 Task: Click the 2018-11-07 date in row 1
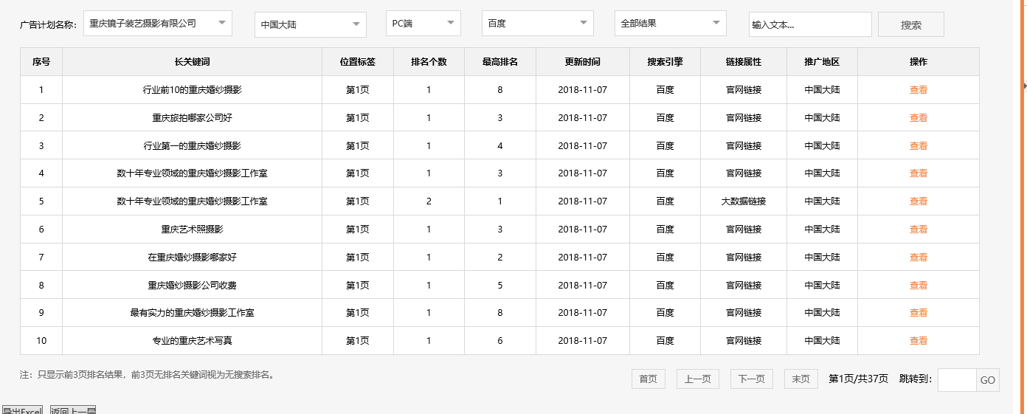click(x=583, y=90)
